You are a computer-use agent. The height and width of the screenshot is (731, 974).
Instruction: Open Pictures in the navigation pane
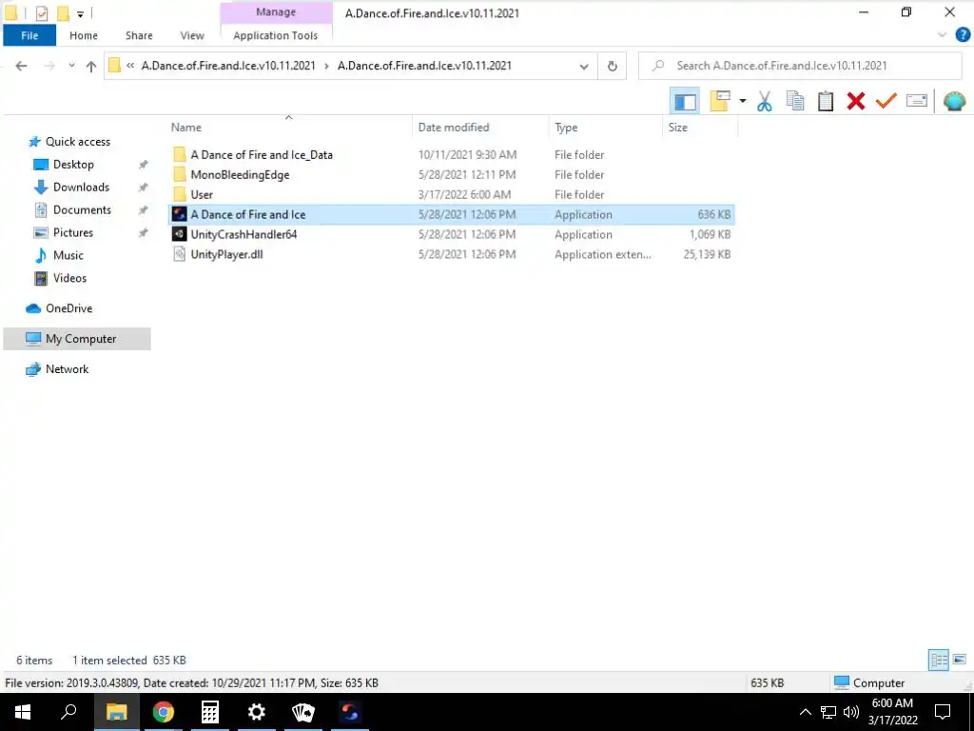72,232
